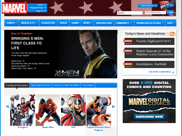This screenshot has width=182, height=136.
Task: Open the Spider-Man character link
Action: 48,127
